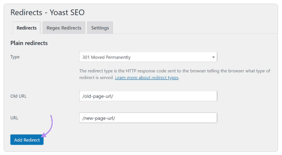Focus the Old URL input field
Screen dimensions: 282x155
[x=148, y=96]
